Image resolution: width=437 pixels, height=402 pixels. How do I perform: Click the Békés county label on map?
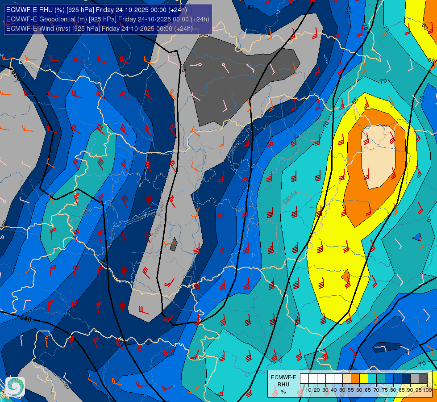(x=290, y=197)
